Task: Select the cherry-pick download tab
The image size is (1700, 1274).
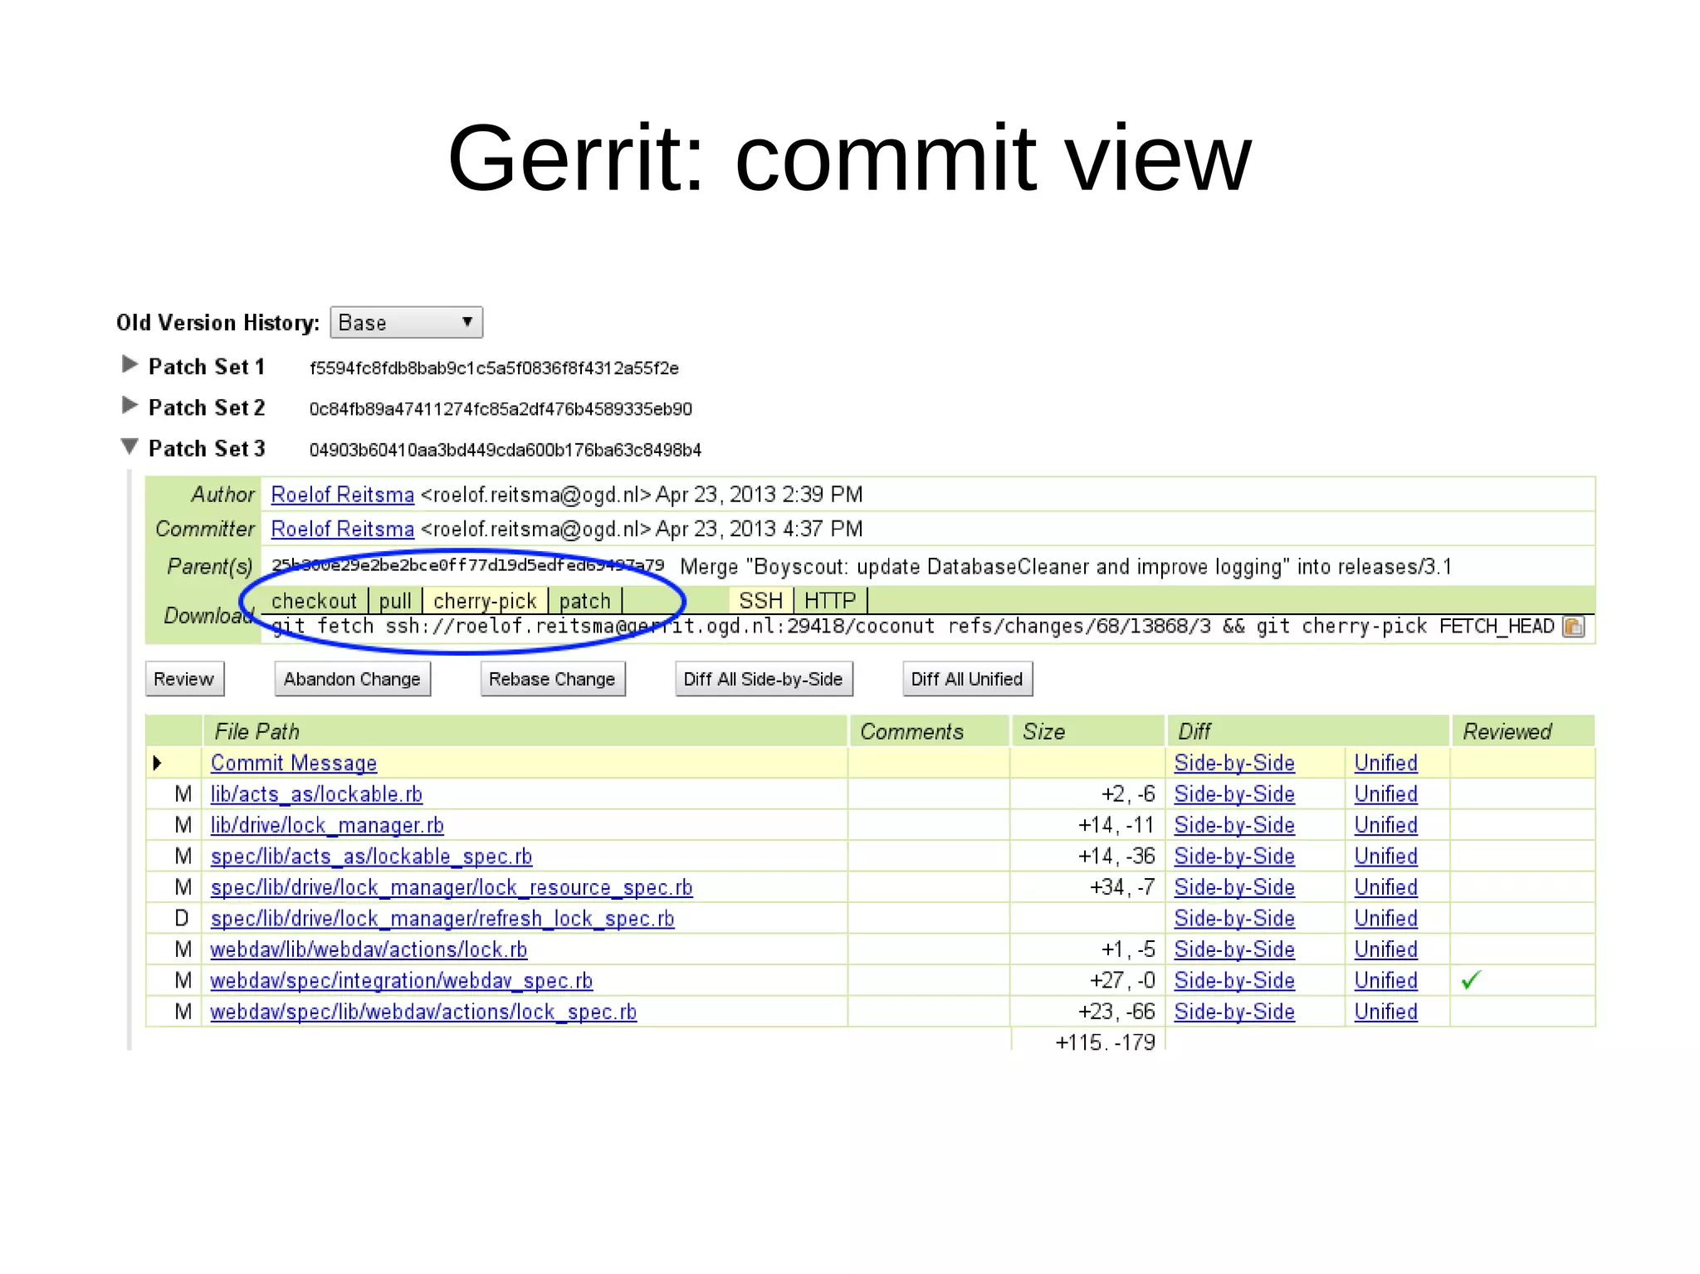Action: (485, 601)
